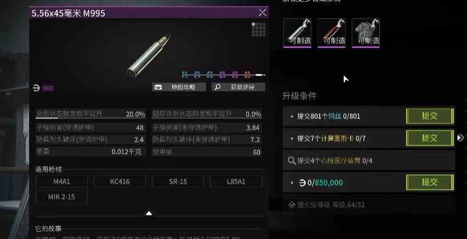Submit the 850,000 currency requirement

point(430,182)
